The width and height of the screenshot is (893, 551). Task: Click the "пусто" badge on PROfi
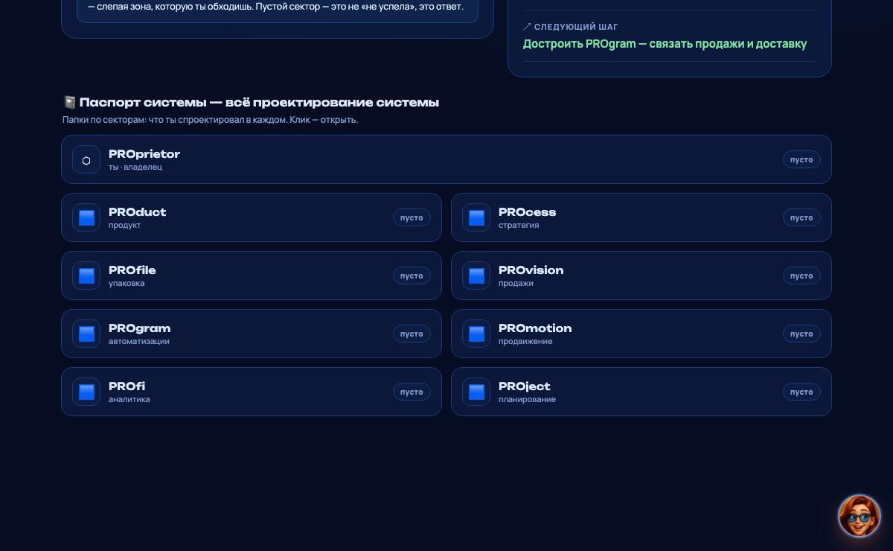(412, 392)
